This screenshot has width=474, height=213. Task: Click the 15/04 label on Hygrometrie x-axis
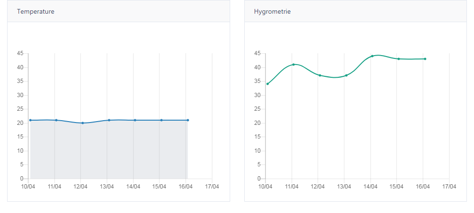click(x=397, y=187)
